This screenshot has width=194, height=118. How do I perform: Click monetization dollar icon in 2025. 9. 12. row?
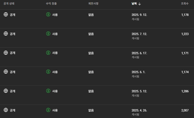point(48,15)
